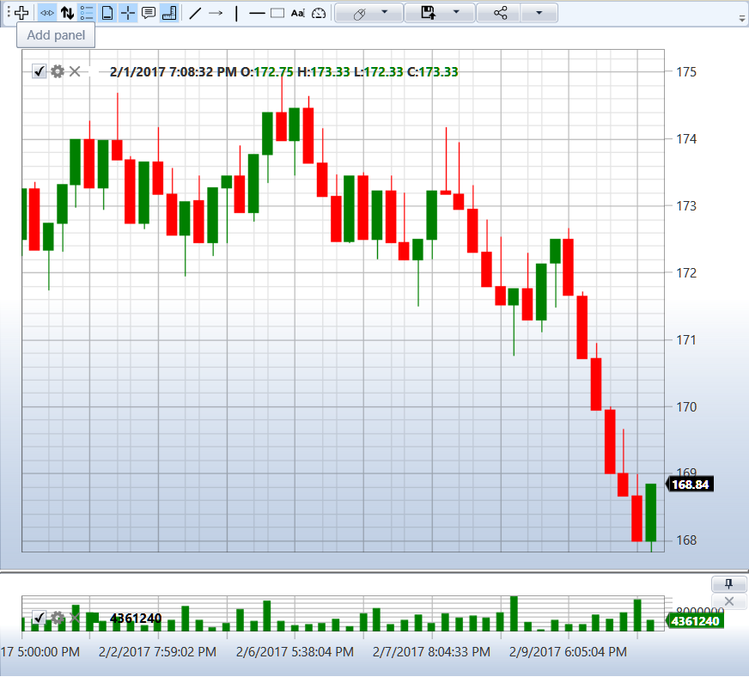The image size is (749, 677).
Task: Select the rectangle drawing tool
Action: (277, 13)
